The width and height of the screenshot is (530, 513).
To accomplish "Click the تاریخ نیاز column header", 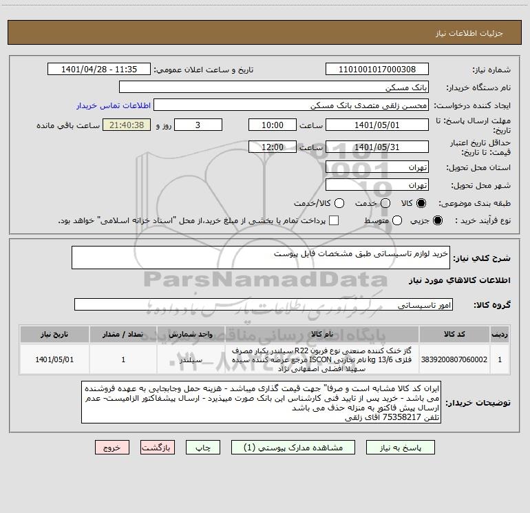I will (54, 334).
